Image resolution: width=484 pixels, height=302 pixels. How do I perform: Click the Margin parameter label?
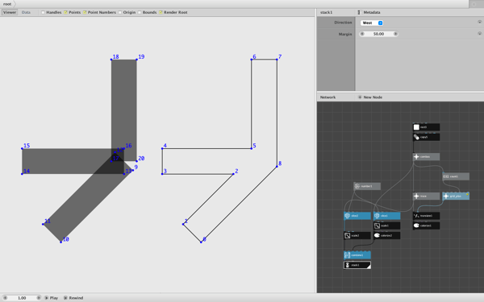tap(345, 34)
